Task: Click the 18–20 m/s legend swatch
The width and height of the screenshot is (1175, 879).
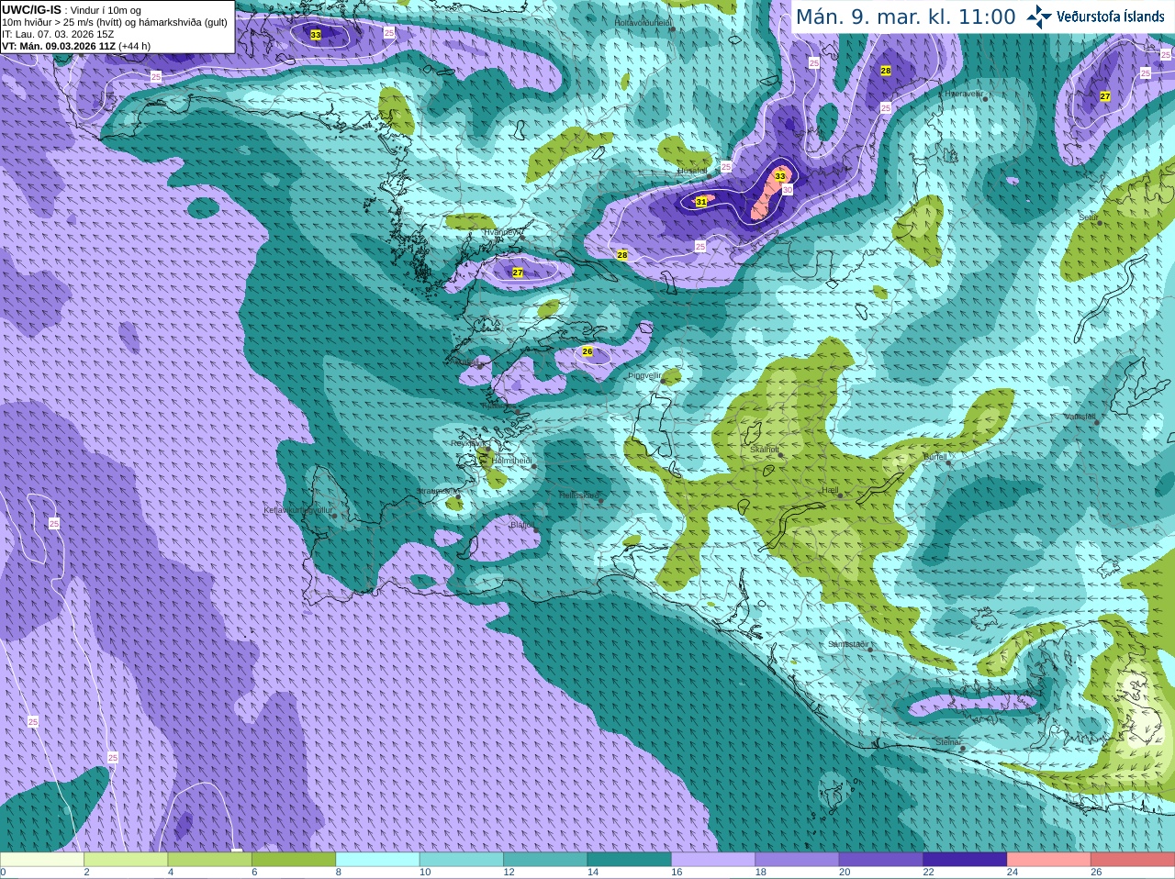Action: tap(797, 860)
